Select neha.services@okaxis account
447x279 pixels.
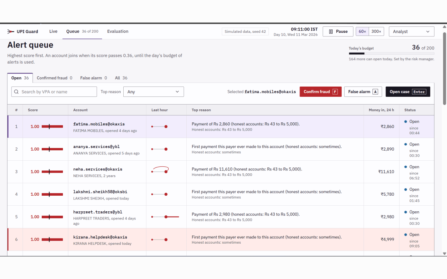click(x=98, y=169)
